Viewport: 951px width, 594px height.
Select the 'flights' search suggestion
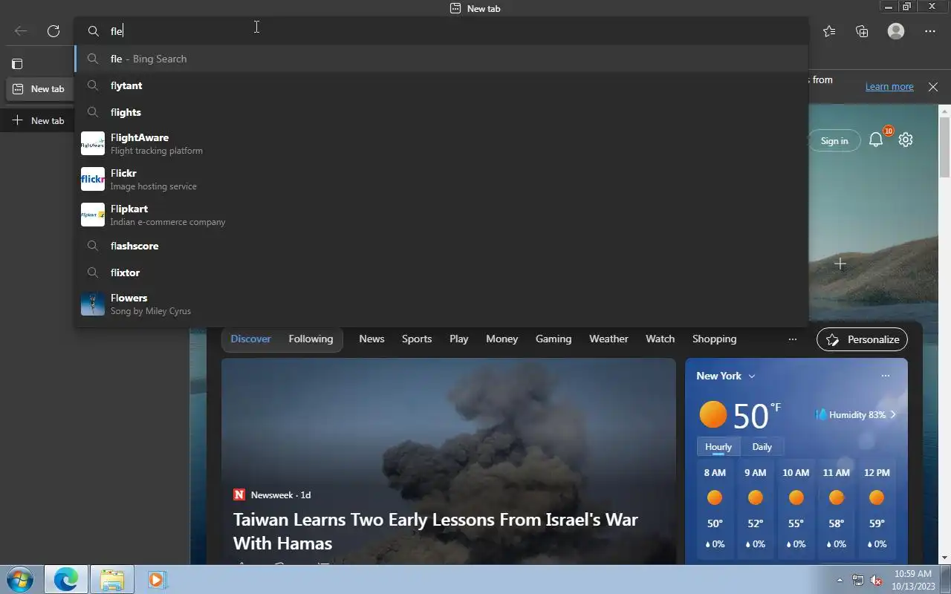(x=441, y=112)
